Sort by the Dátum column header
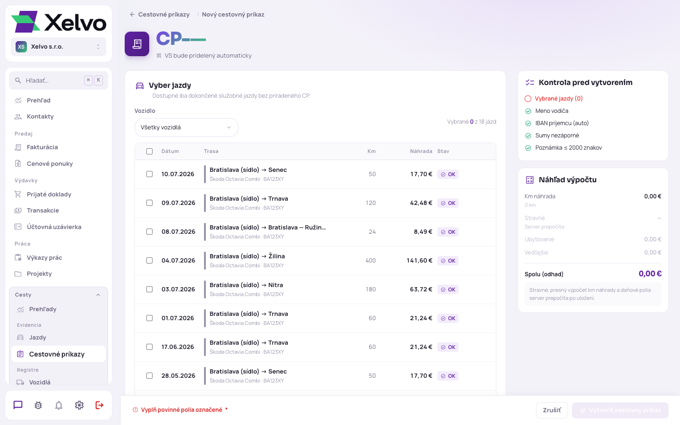This screenshot has width=680, height=425. pos(170,152)
